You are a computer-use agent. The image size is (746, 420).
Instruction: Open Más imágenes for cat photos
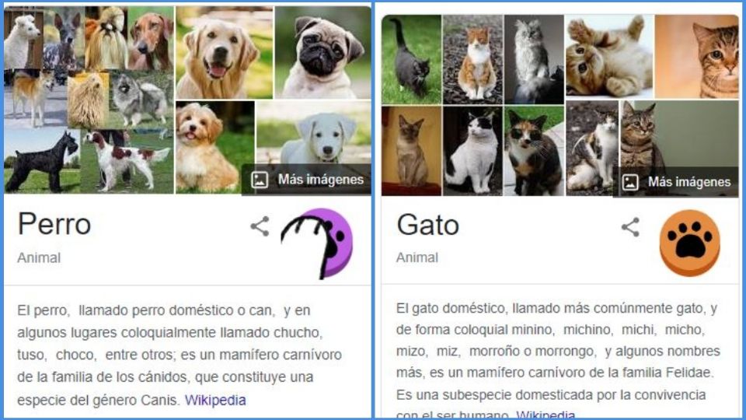point(676,182)
